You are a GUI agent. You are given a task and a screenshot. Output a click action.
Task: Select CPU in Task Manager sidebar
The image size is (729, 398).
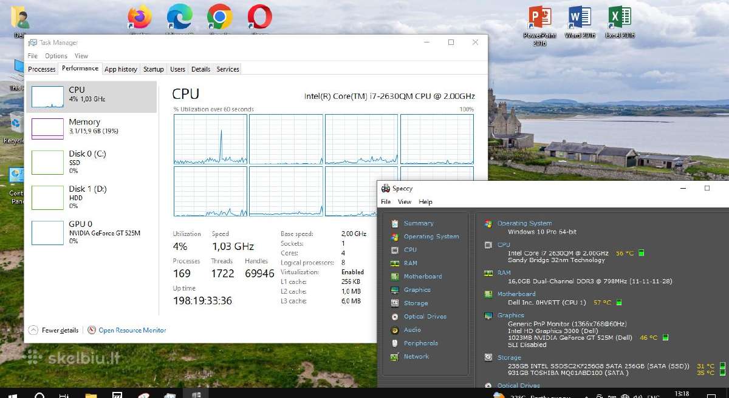[91, 97]
